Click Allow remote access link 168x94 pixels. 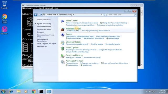[x=75, y=38]
